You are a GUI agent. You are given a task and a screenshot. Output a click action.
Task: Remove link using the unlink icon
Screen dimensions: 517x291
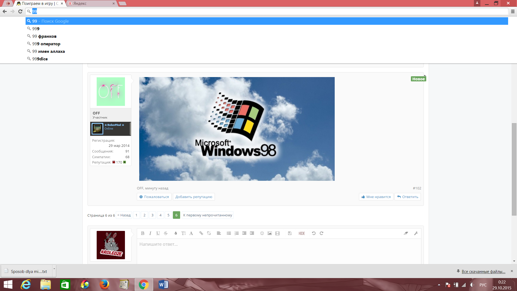coord(209,233)
